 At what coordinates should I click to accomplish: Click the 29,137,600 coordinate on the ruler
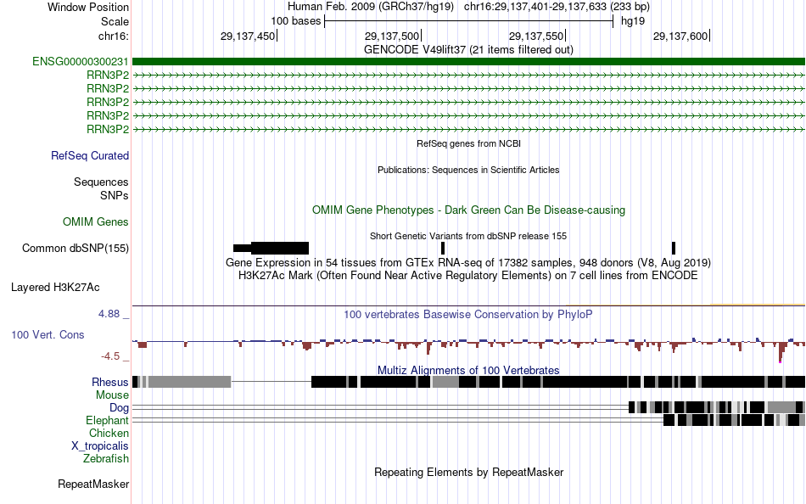click(680, 36)
